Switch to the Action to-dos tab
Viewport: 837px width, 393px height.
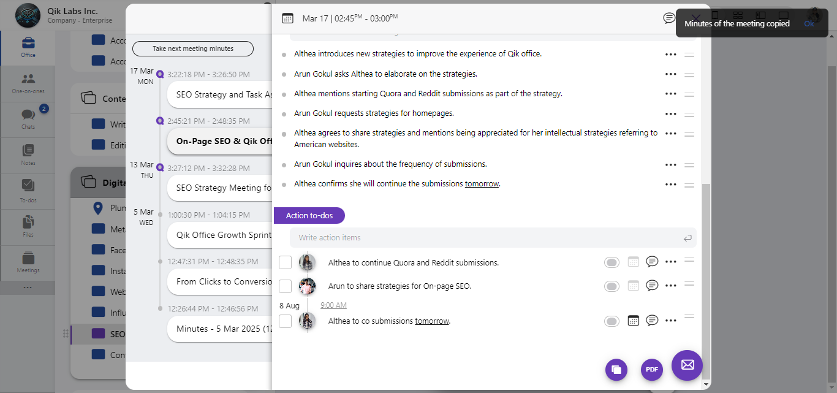pos(309,215)
